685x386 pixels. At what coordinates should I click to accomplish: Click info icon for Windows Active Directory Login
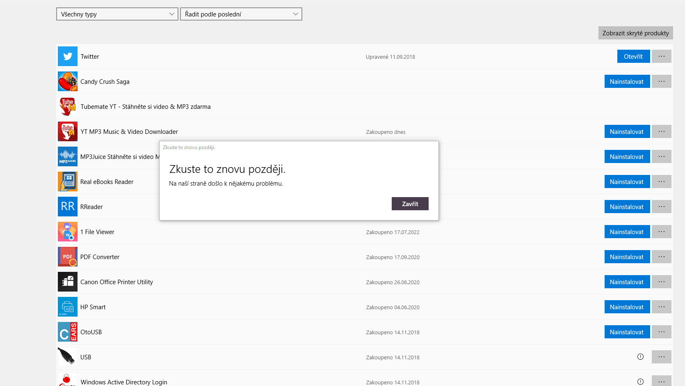point(640,382)
